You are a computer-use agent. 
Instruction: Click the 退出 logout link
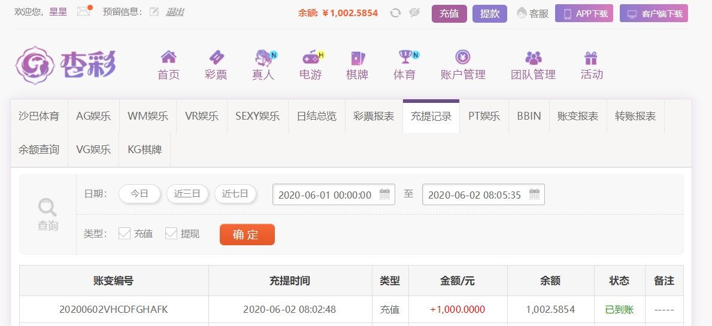pyautogui.click(x=175, y=12)
